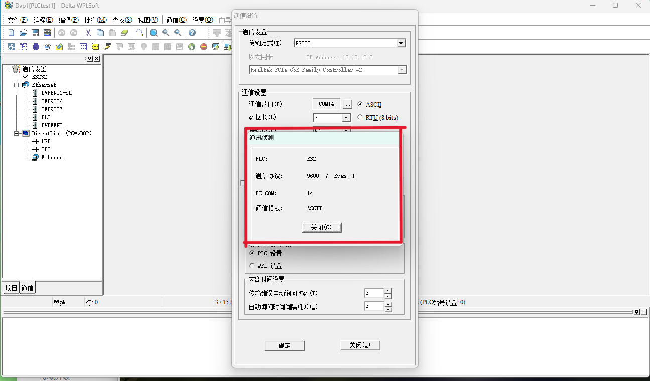Click the blue Help question mark icon

pos(192,33)
